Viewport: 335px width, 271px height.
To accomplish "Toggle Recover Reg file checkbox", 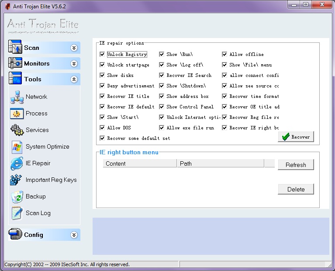I will coord(224,117).
